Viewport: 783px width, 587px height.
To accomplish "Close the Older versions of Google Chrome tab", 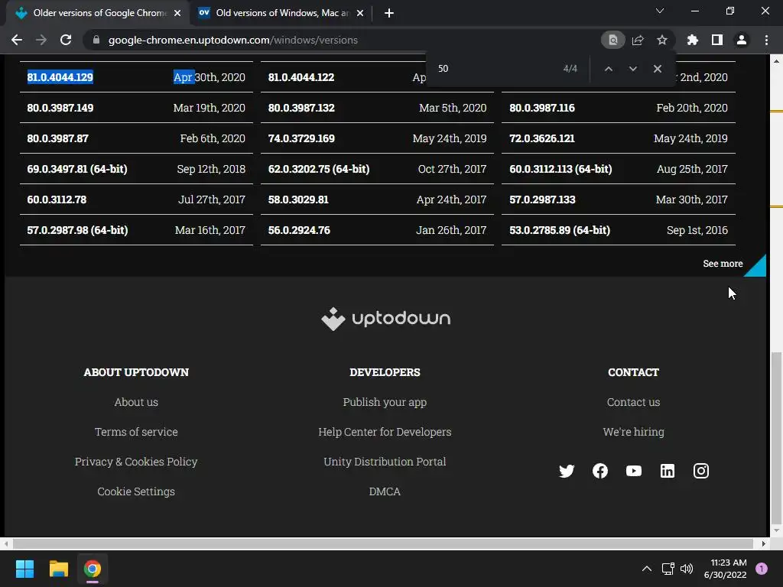I will [x=177, y=13].
